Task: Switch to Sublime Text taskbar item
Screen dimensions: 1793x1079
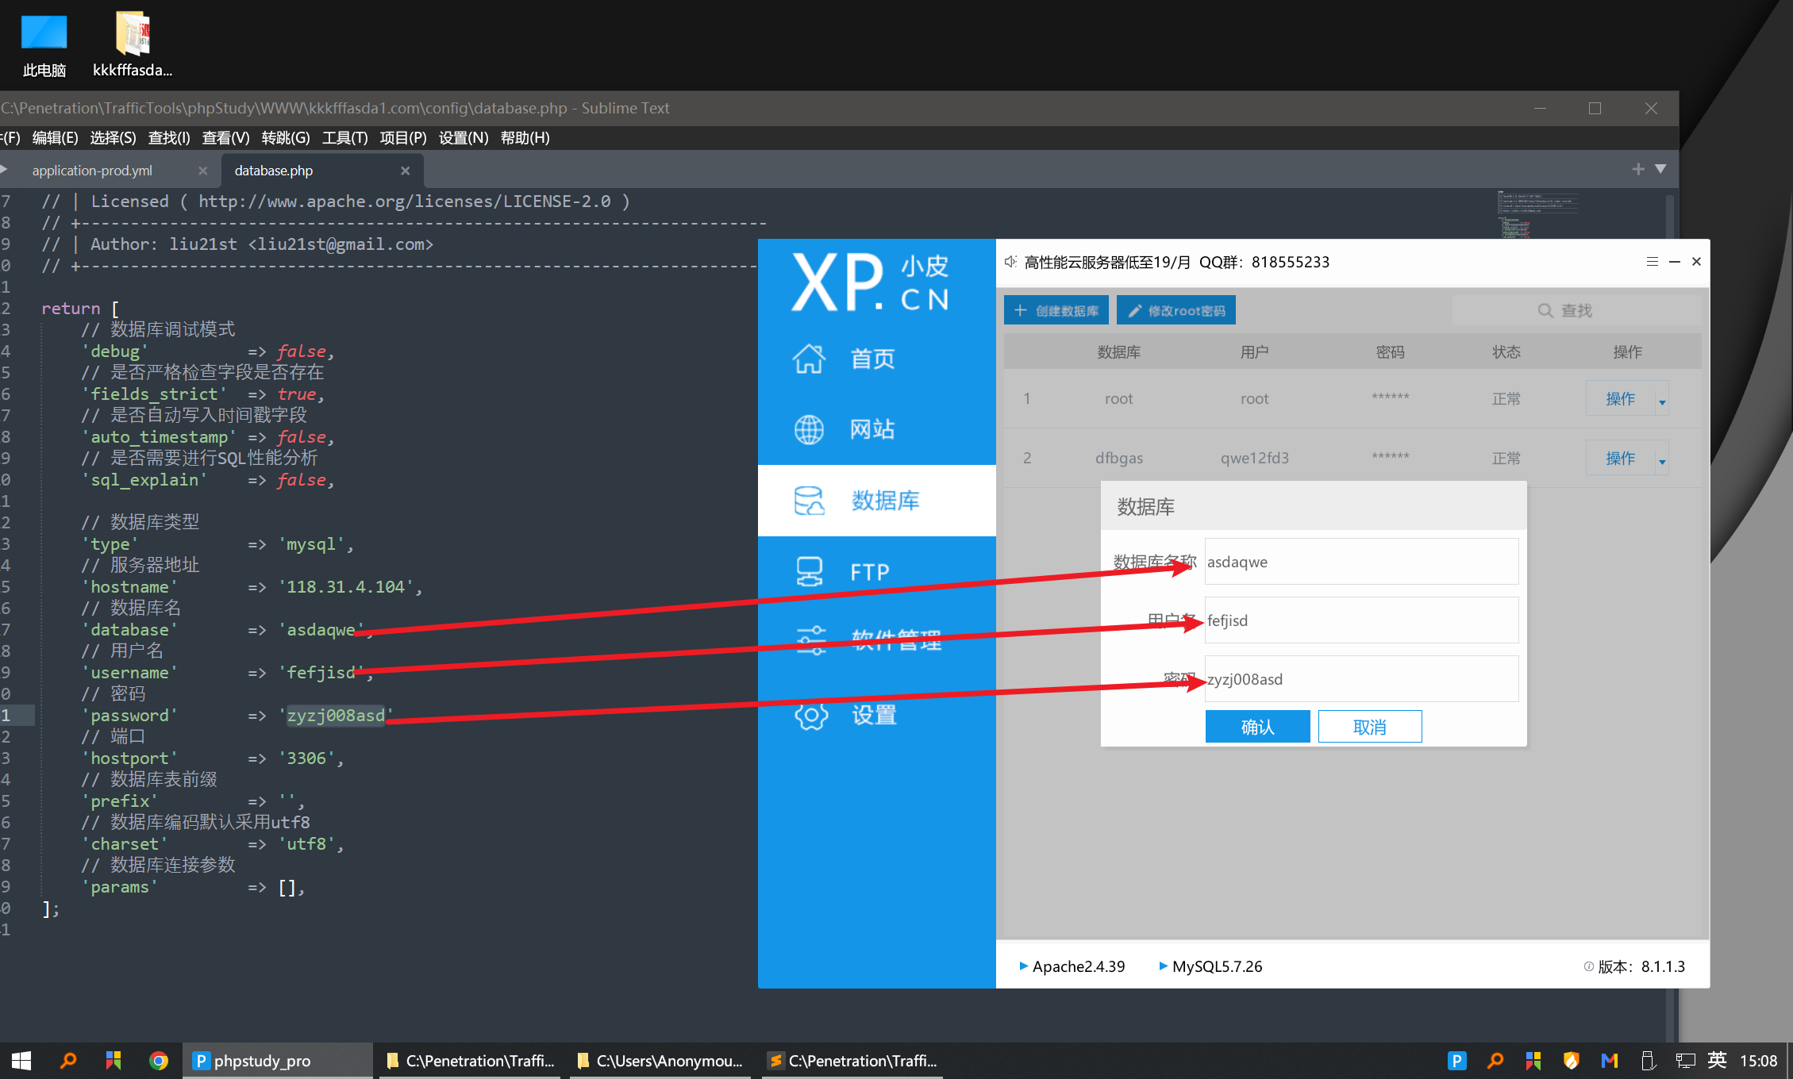Action: (852, 1061)
